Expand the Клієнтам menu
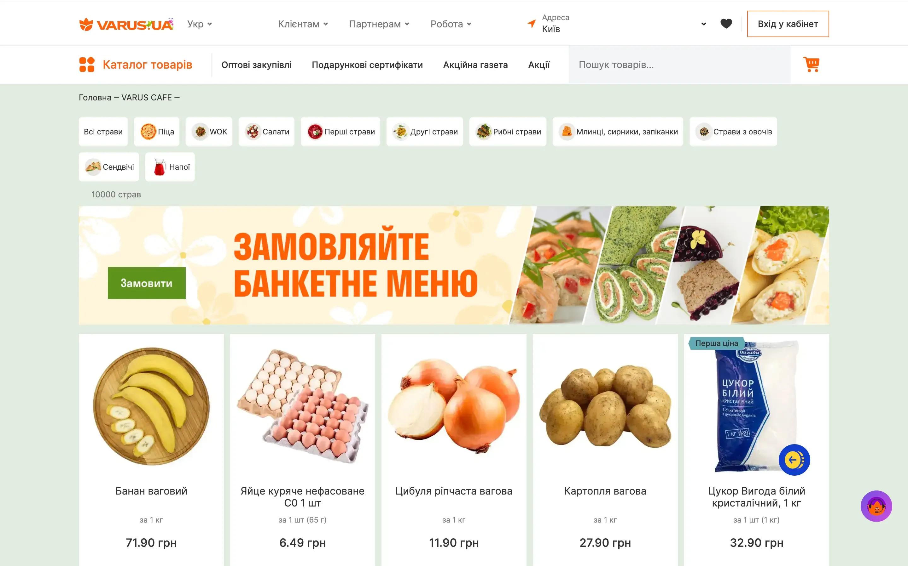Screen dimensions: 908x566 pyautogui.click(x=303, y=24)
